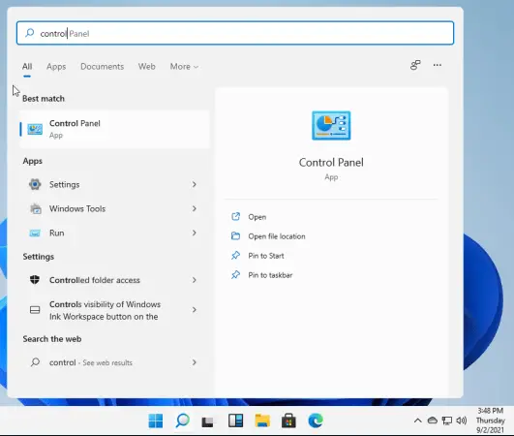Click the Windows Ink Workspace setting icon
This screenshot has width=514, height=436.
[35, 310]
